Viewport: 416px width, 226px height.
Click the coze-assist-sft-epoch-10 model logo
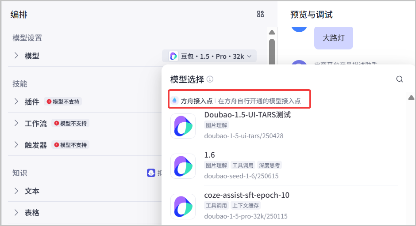click(x=183, y=207)
